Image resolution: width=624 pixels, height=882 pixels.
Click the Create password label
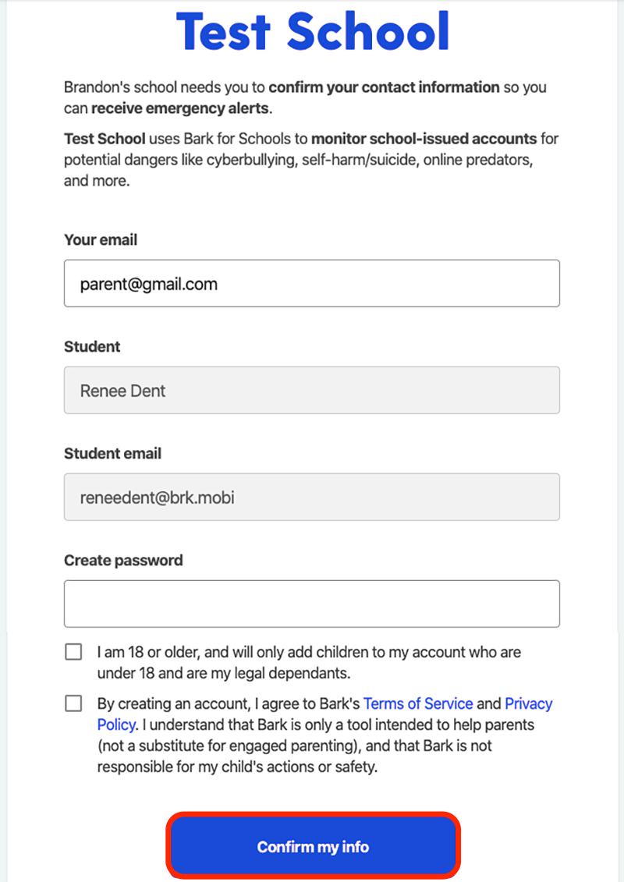[123, 560]
